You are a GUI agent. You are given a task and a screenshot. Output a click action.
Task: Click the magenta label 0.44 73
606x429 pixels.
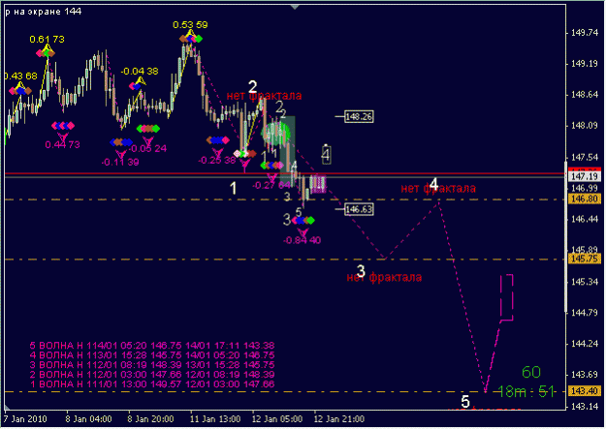[x=62, y=145]
